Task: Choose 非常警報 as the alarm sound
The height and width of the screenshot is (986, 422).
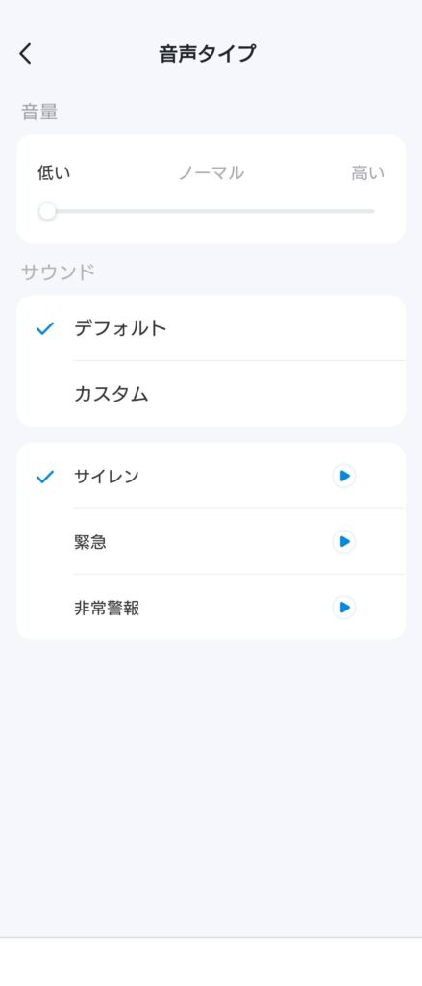Action: [x=211, y=608]
